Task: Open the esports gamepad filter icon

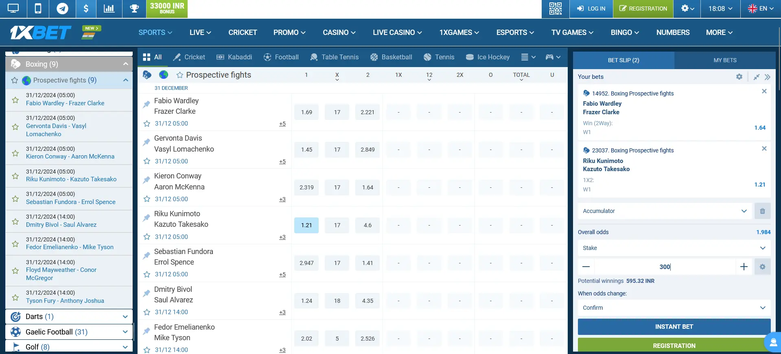Action: [553, 57]
